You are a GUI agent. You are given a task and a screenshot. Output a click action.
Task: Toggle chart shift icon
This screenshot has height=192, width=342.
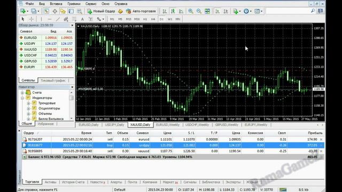226,11
